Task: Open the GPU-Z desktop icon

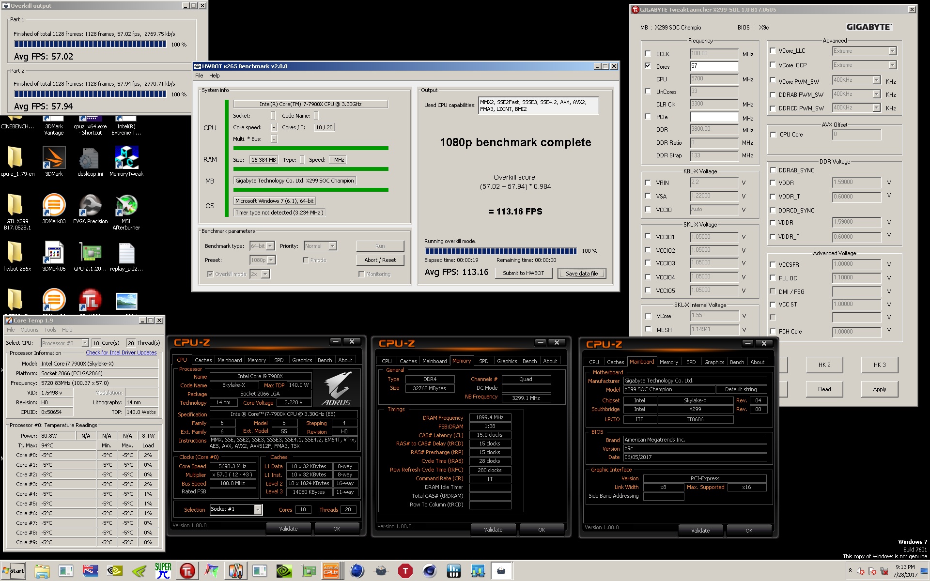Action: 90,257
